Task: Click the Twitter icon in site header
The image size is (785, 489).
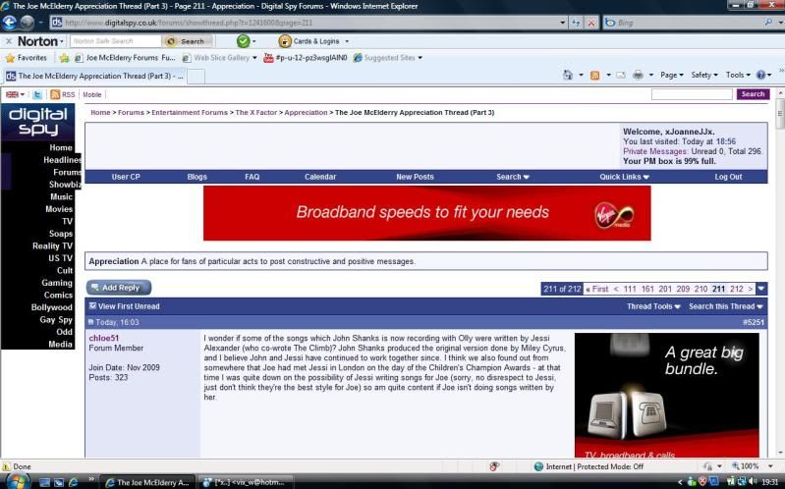Action: pos(37,94)
